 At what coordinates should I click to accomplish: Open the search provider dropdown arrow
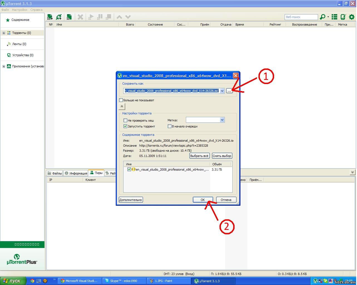click(328, 17)
